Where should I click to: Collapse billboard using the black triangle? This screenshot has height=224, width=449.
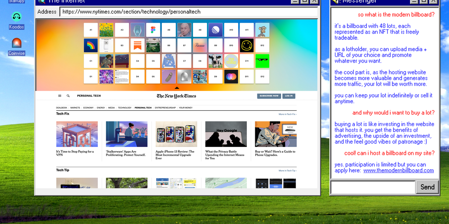(177, 87)
